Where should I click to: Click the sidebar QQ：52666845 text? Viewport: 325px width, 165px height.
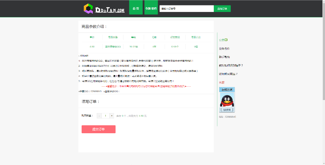point(227,117)
